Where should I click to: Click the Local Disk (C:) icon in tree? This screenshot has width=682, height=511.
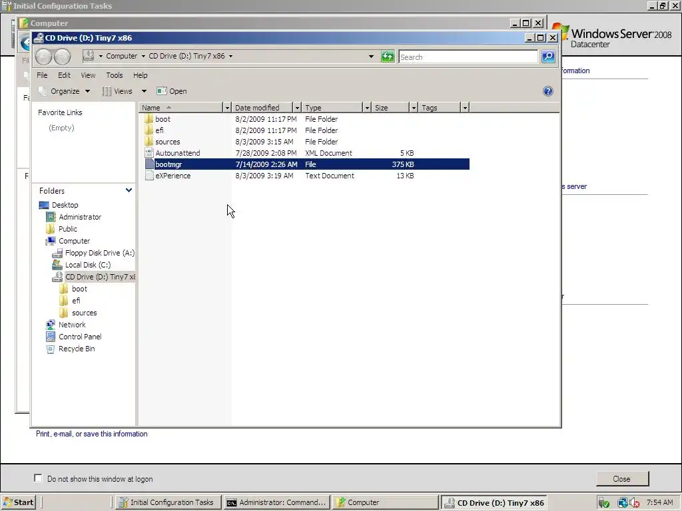pos(57,265)
